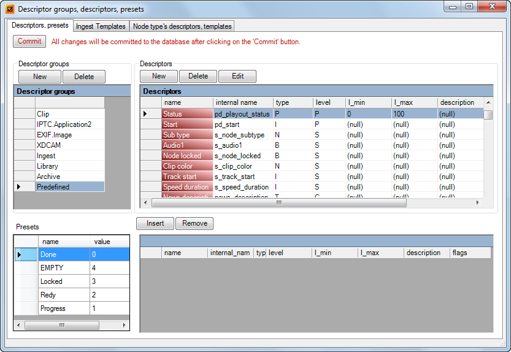Select the Locked preset
The width and height of the screenshot is (511, 352).
click(64, 281)
